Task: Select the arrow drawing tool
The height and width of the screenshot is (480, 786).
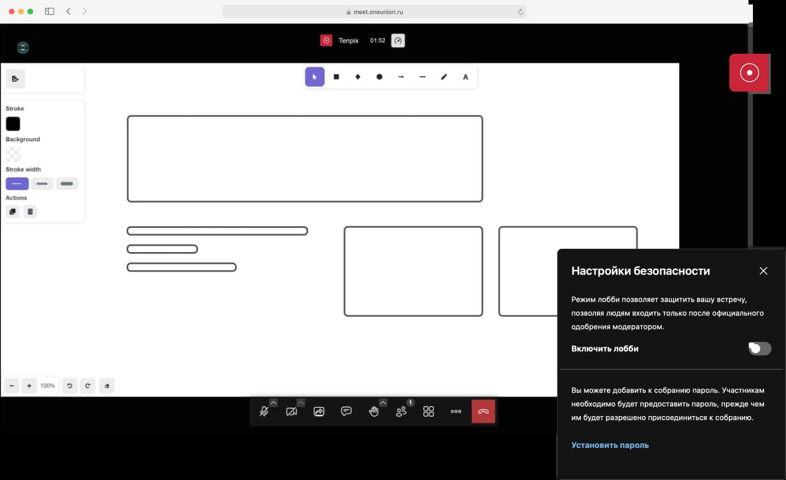Action: click(x=401, y=77)
